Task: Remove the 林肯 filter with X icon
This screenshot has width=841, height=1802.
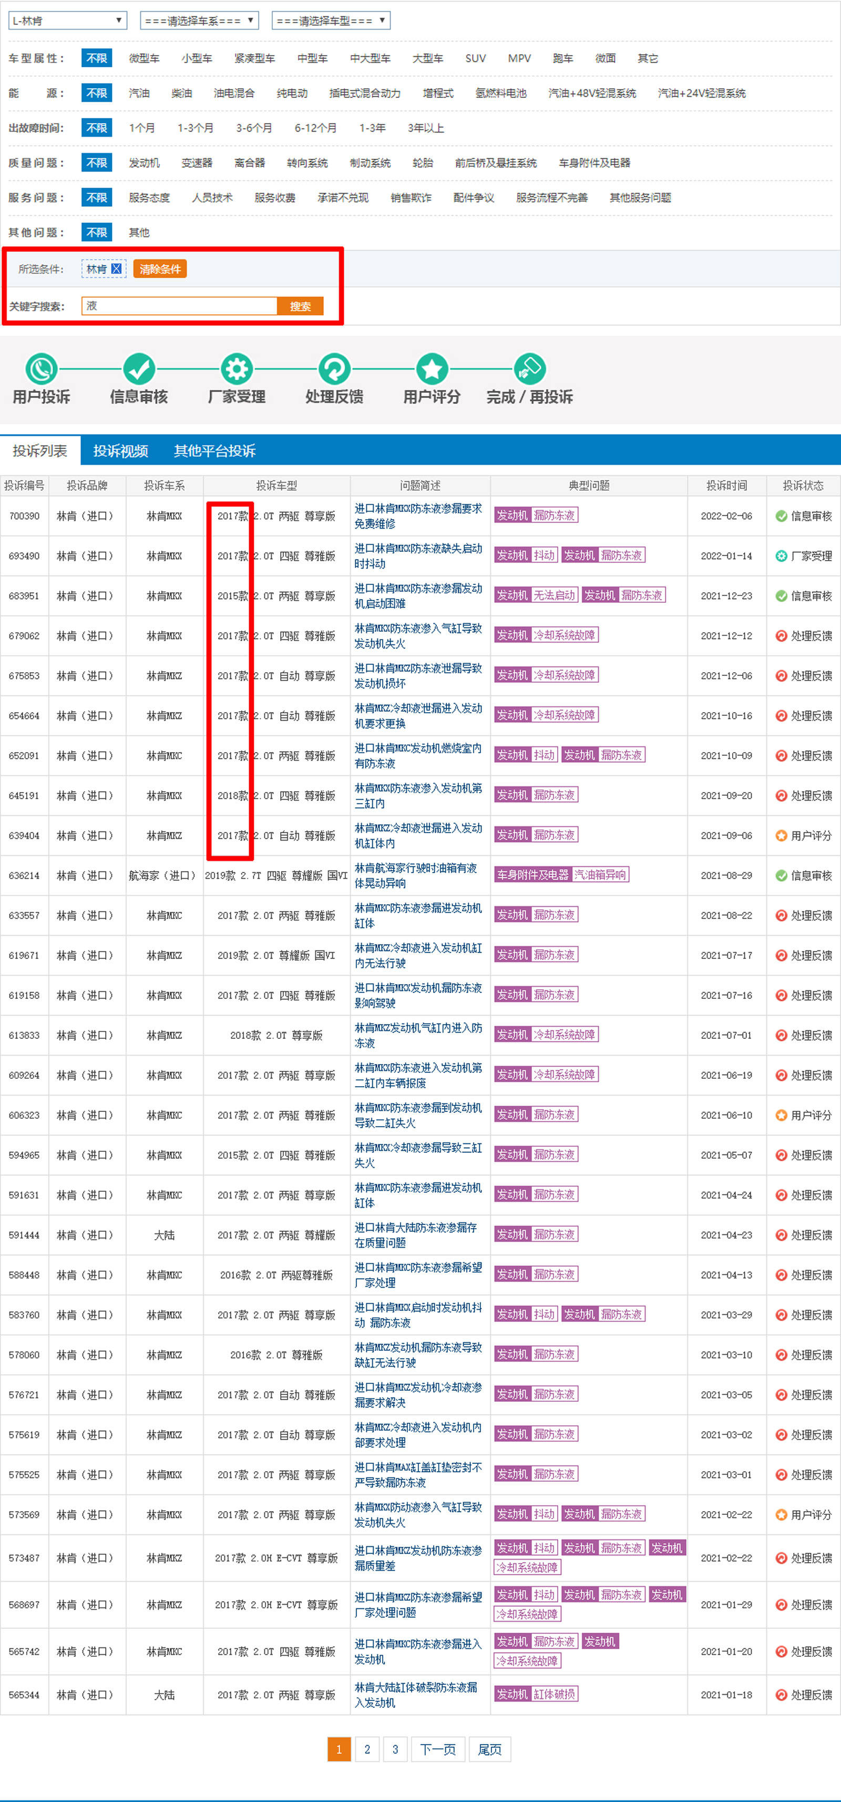Action: click(117, 269)
